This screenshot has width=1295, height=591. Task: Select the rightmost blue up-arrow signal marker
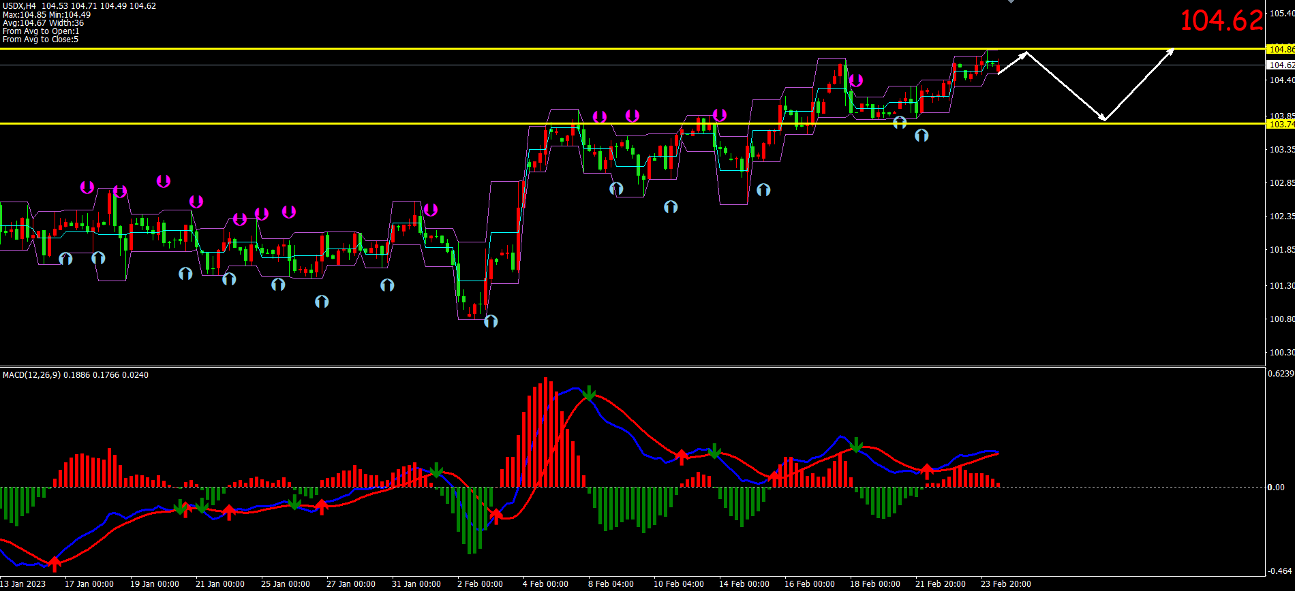point(921,135)
